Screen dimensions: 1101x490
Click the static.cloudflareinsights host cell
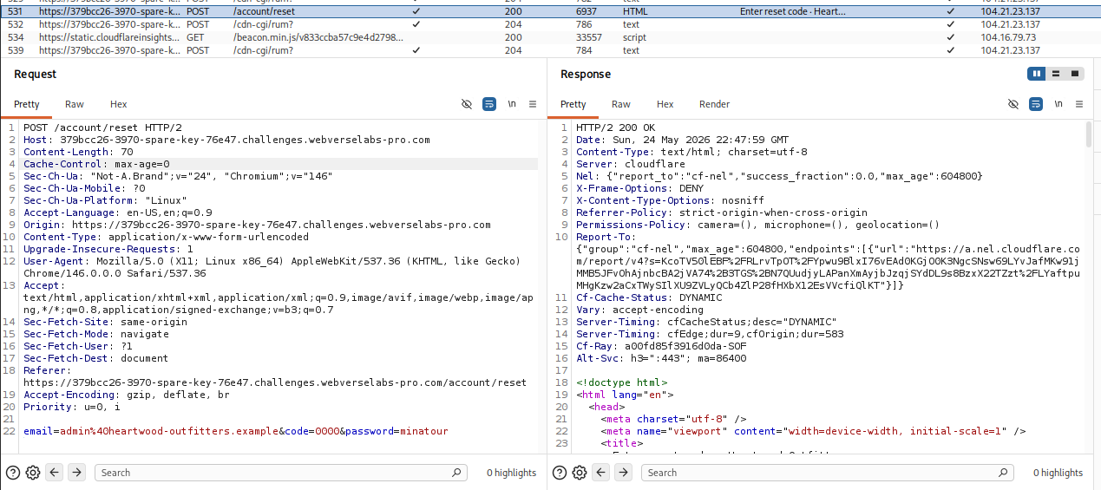(109, 37)
